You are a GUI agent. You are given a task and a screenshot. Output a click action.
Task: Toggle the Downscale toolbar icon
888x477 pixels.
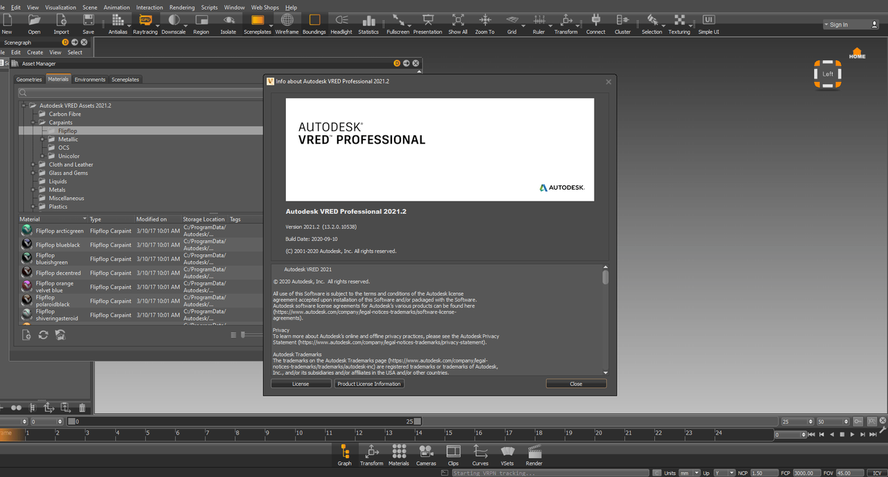pos(173,24)
